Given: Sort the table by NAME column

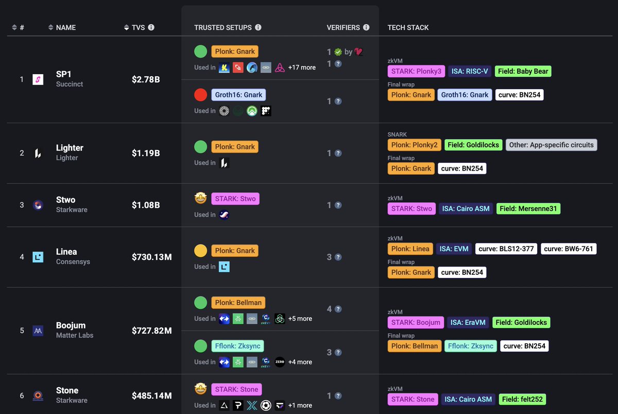Looking at the screenshot, I should [x=61, y=27].
